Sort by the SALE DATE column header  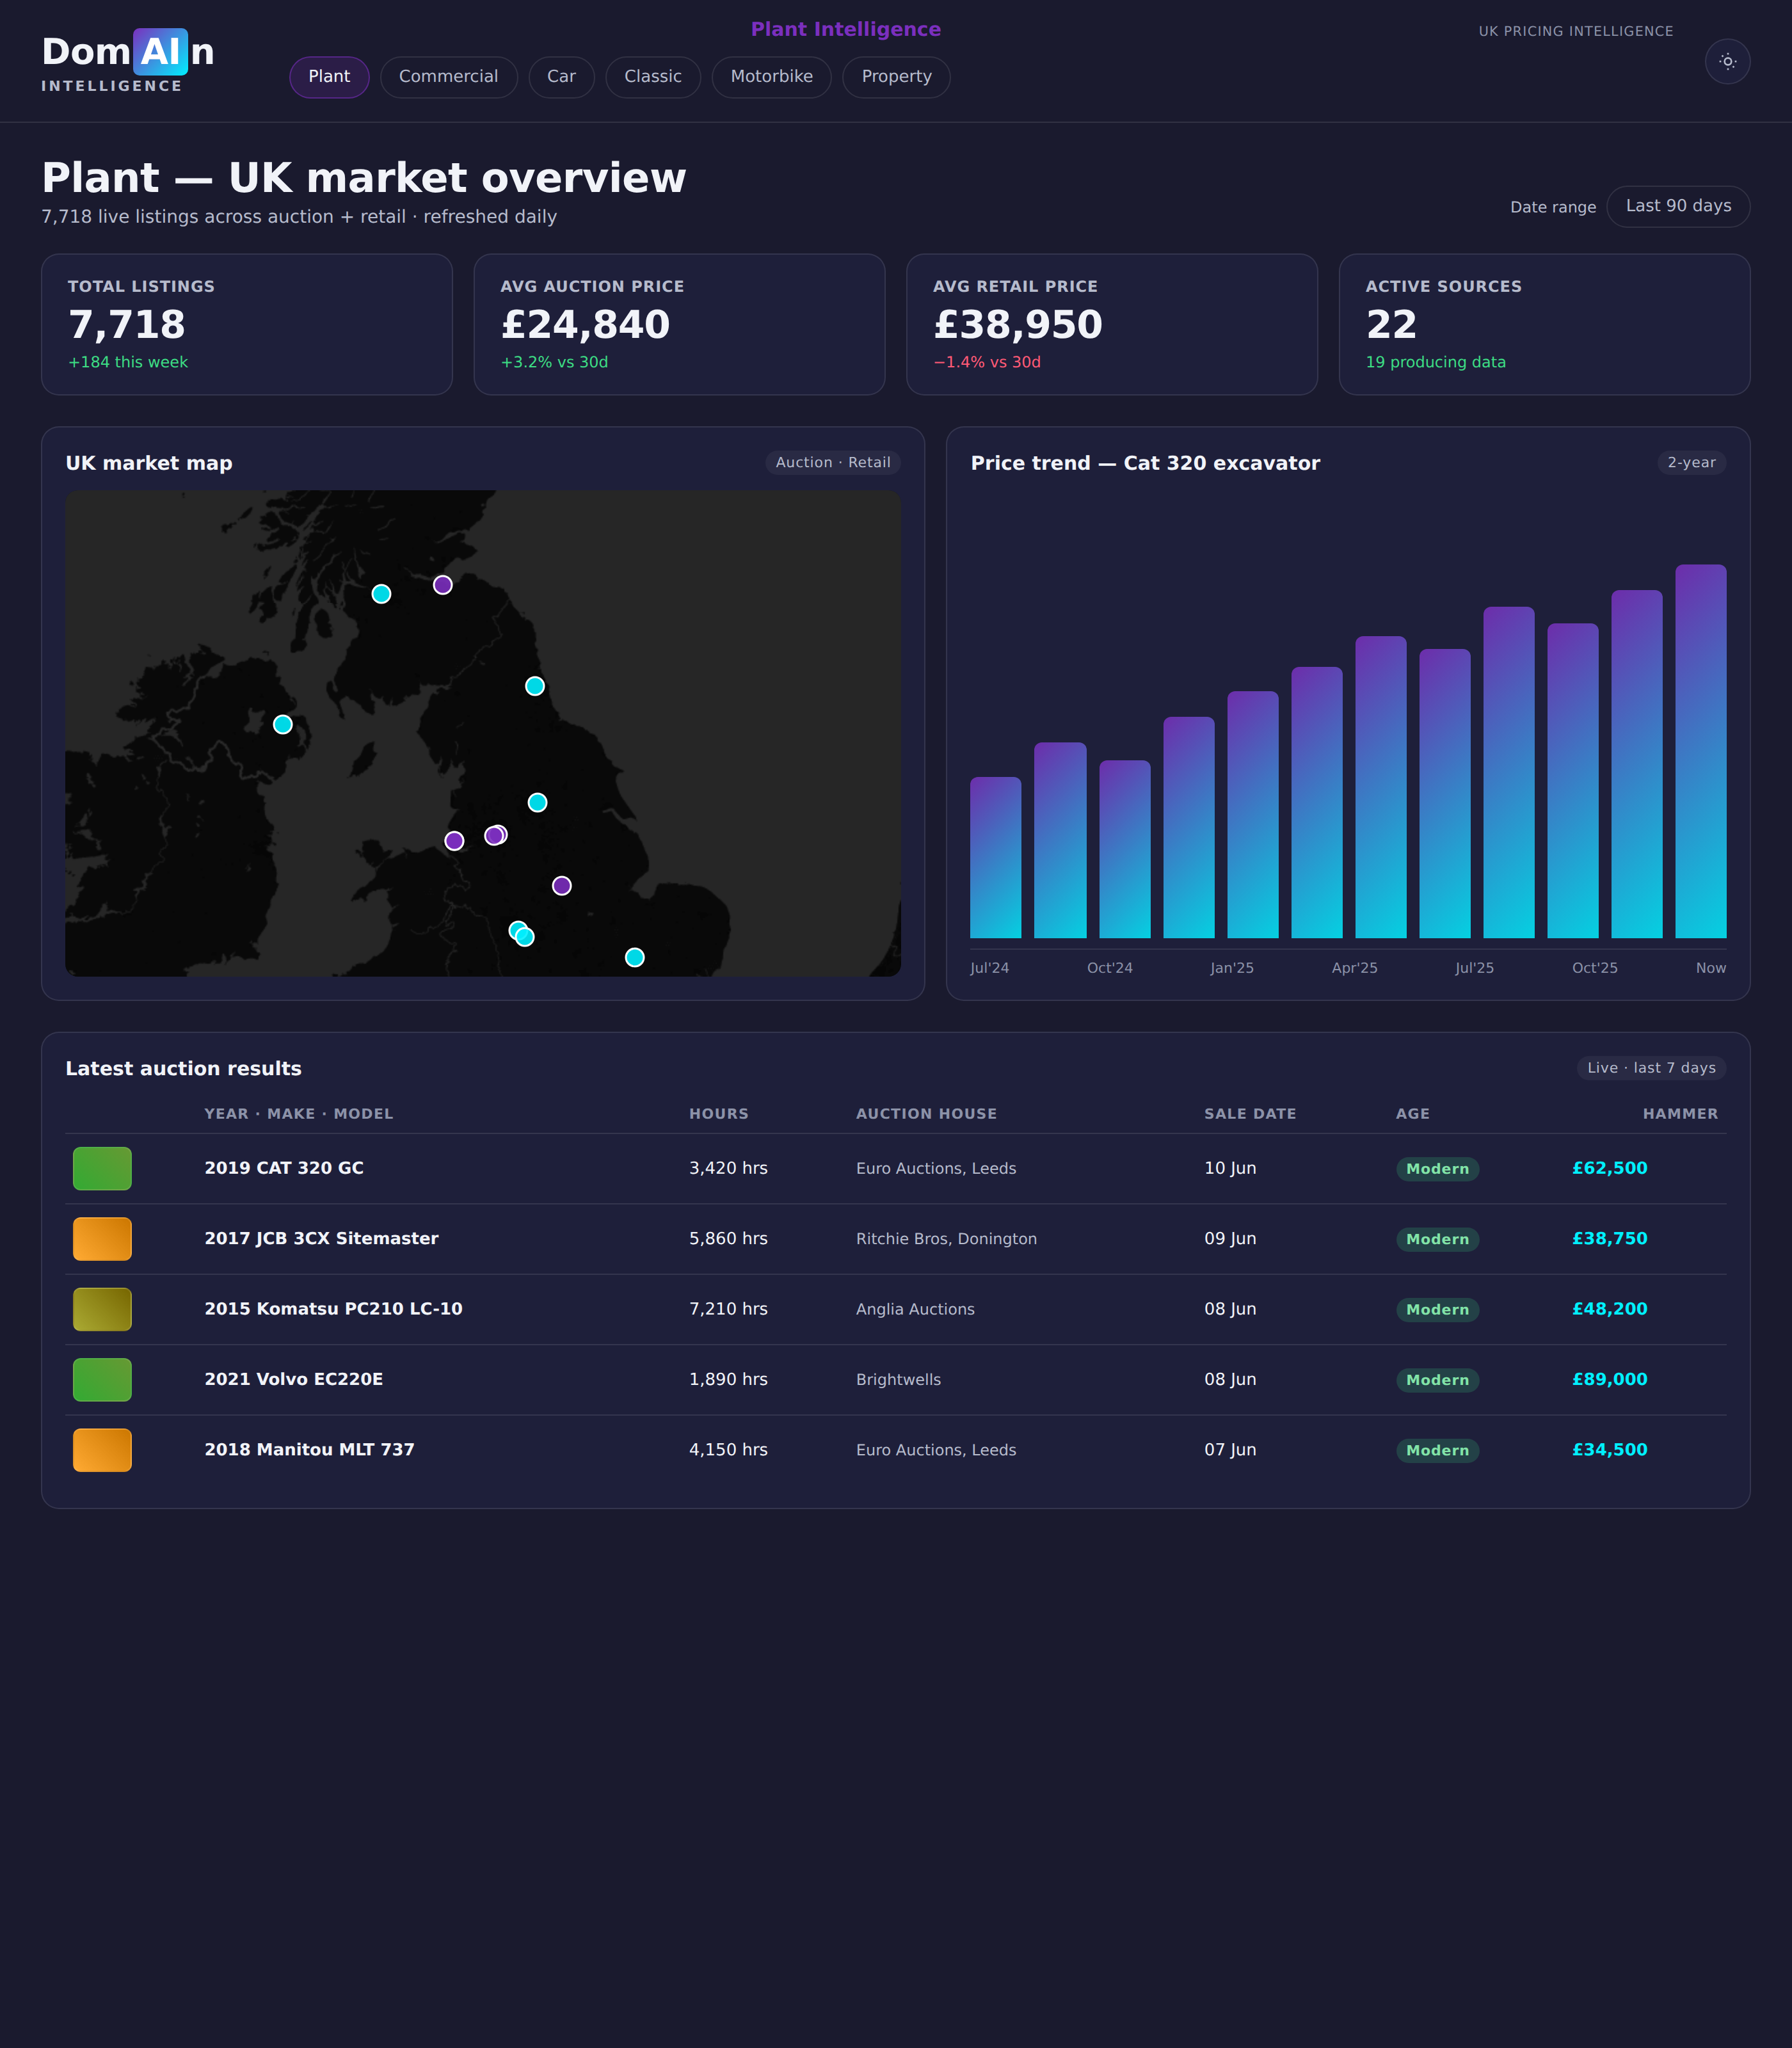pyautogui.click(x=1250, y=1114)
